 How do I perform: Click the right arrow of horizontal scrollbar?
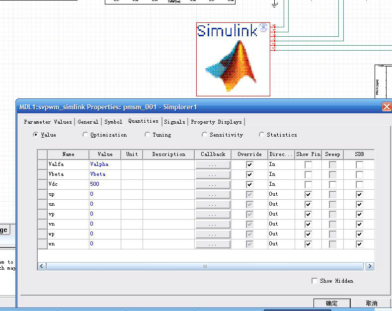370,266
